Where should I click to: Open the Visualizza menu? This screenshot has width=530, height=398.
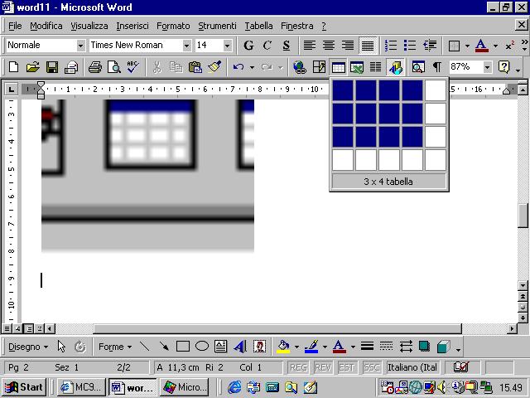89,26
